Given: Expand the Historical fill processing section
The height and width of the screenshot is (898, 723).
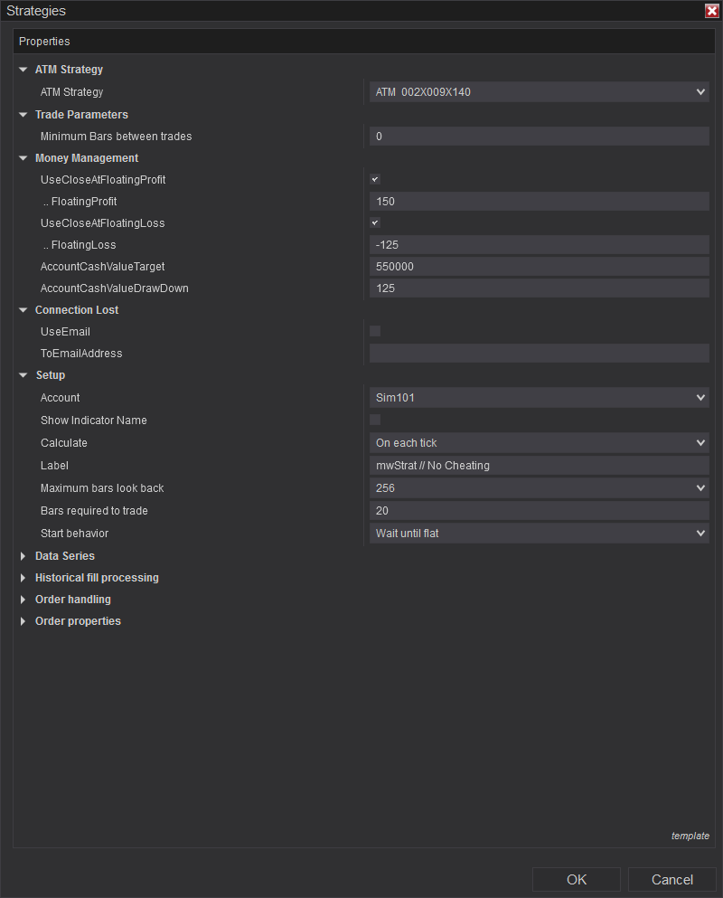Looking at the screenshot, I should pos(23,578).
